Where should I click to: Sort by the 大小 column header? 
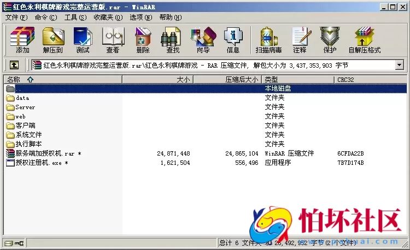pos(157,79)
